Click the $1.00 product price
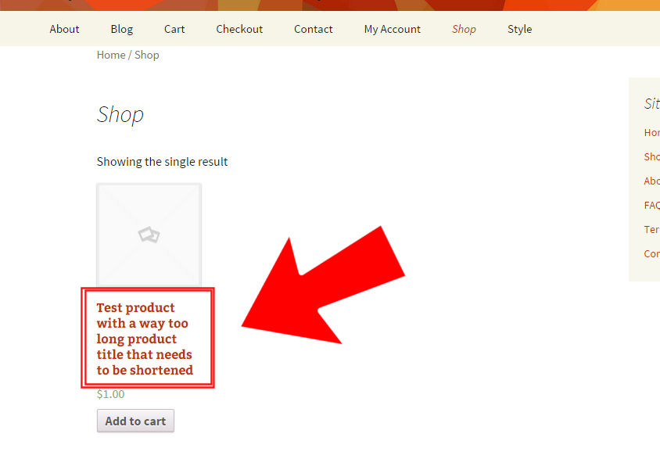This screenshot has height=459, width=660. 111,394
